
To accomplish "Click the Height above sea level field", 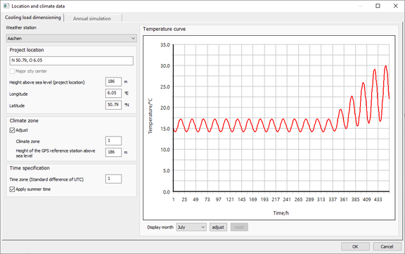I will click(113, 82).
